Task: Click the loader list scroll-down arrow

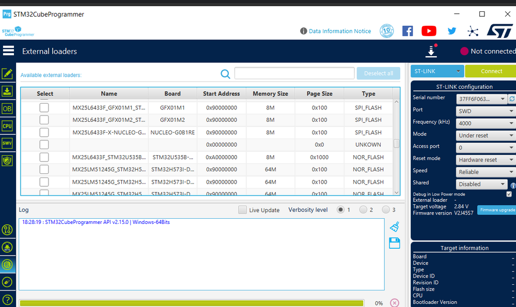Action: coord(397,192)
